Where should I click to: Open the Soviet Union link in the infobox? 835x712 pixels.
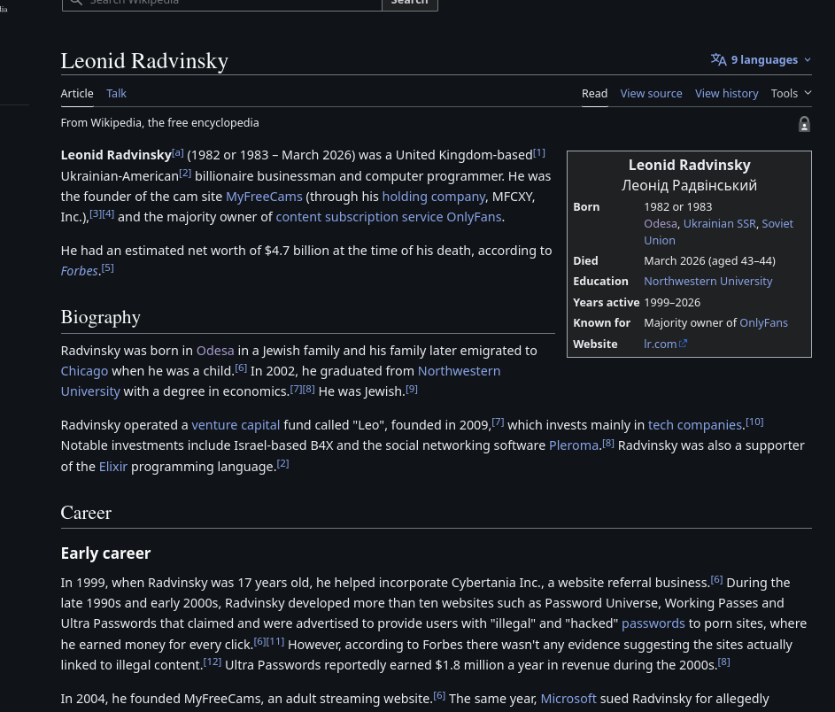(777, 224)
